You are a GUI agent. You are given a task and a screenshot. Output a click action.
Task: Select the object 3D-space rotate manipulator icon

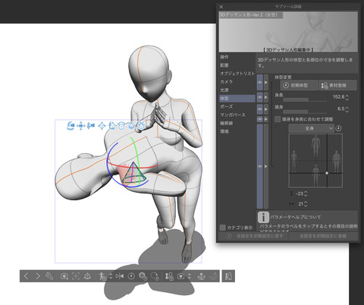tap(131, 125)
